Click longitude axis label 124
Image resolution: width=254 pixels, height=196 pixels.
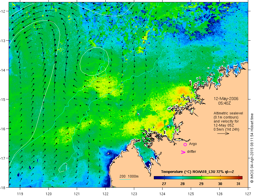pyautogui.click(x=162, y=194)
